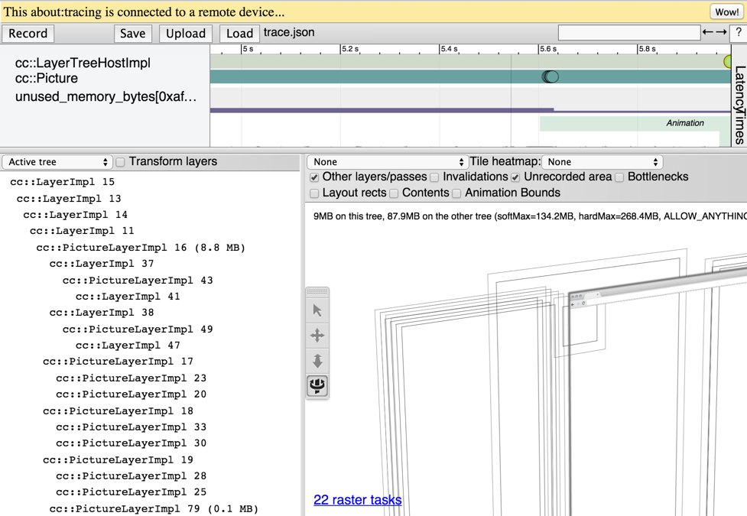Open help with the question mark button
The image size is (747, 516).
[738, 33]
